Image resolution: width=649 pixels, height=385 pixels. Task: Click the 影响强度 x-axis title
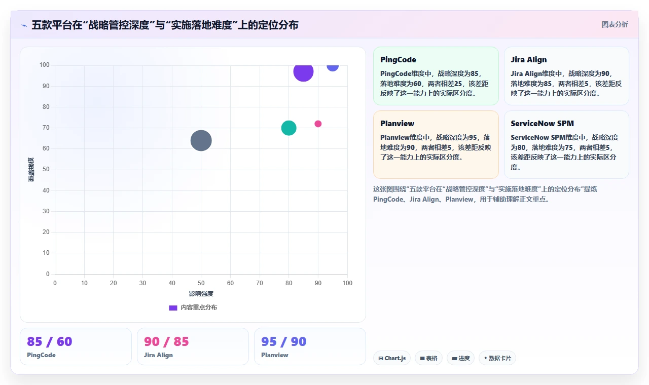coord(201,294)
